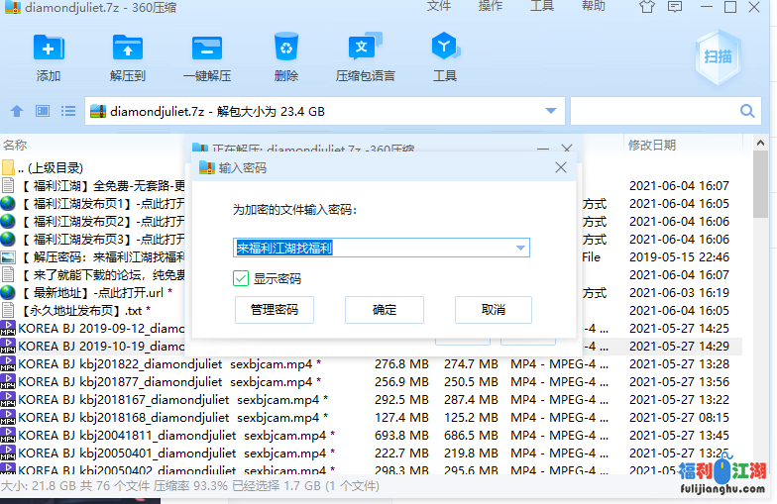Open the 文件 menu
The image size is (777, 504).
pyautogui.click(x=439, y=7)
